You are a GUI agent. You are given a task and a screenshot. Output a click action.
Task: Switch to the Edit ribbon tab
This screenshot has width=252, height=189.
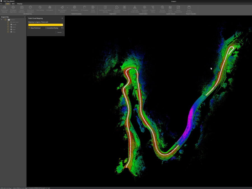(13, 4)
